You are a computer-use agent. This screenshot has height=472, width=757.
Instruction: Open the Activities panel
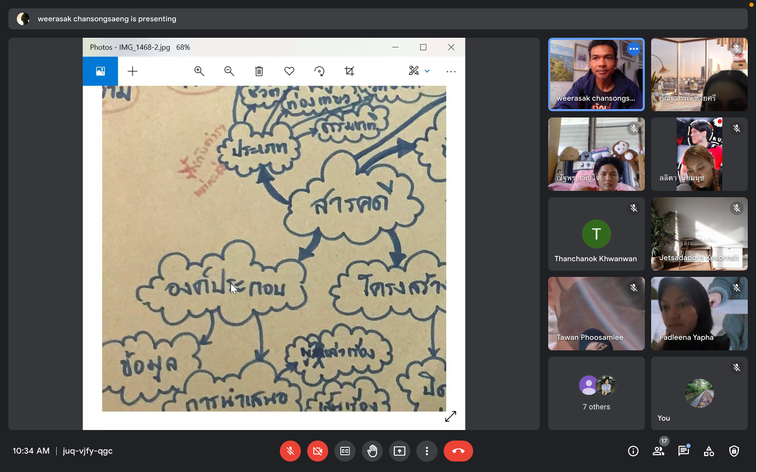point(709,451)
